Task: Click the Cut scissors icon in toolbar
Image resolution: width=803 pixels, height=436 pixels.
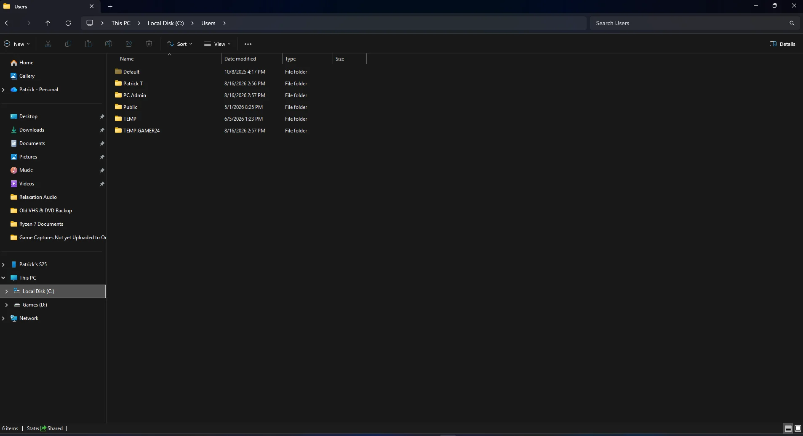Action: click(48, 44)
